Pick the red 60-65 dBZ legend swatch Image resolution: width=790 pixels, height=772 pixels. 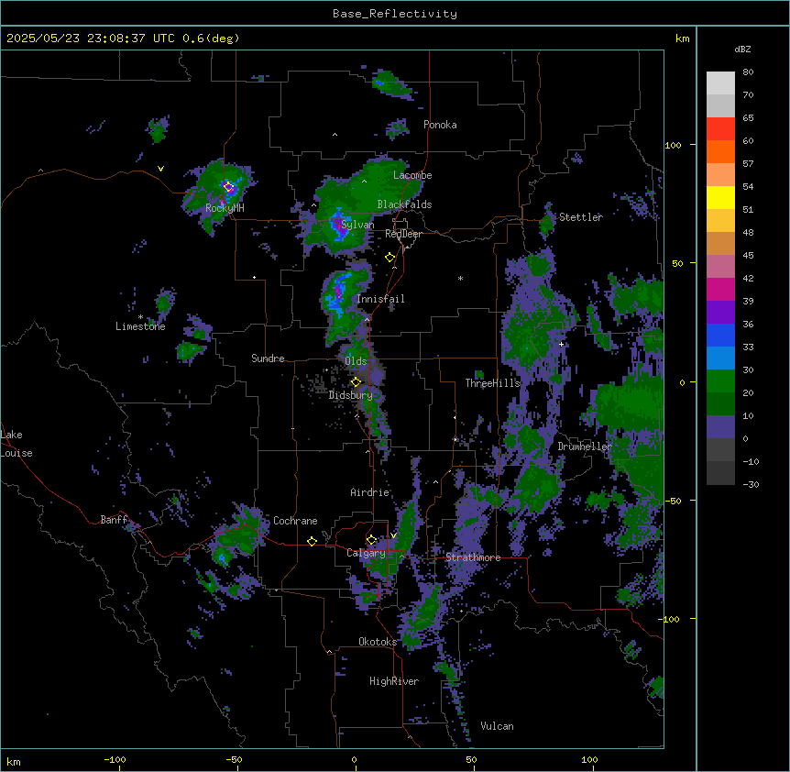click(720, 129)
